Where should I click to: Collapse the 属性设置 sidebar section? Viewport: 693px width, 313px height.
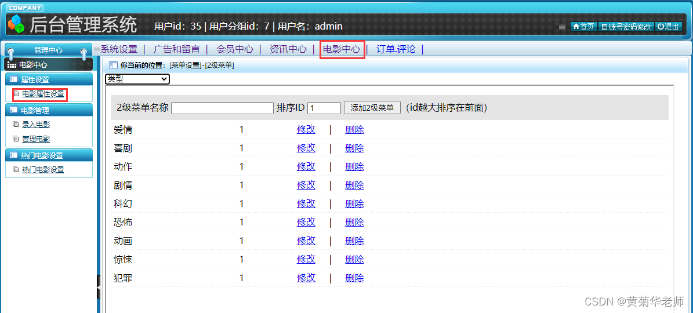click(49, 79)
